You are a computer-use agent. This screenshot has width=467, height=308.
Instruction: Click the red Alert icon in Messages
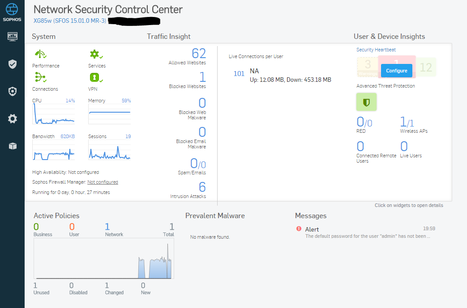(x=299, y=228)
